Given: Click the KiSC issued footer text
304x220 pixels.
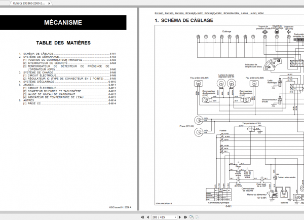Looking at the screenshot, I should click(x=120, y=207).
